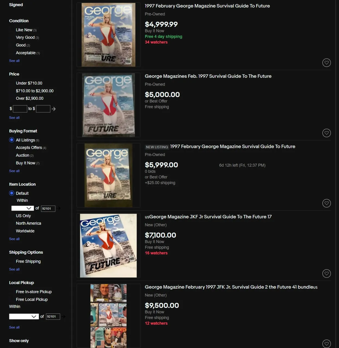The image size is (339, 348).
Task: Watch the $5,999.00 auction via heart icon
Action: click(x=326, y=203)
